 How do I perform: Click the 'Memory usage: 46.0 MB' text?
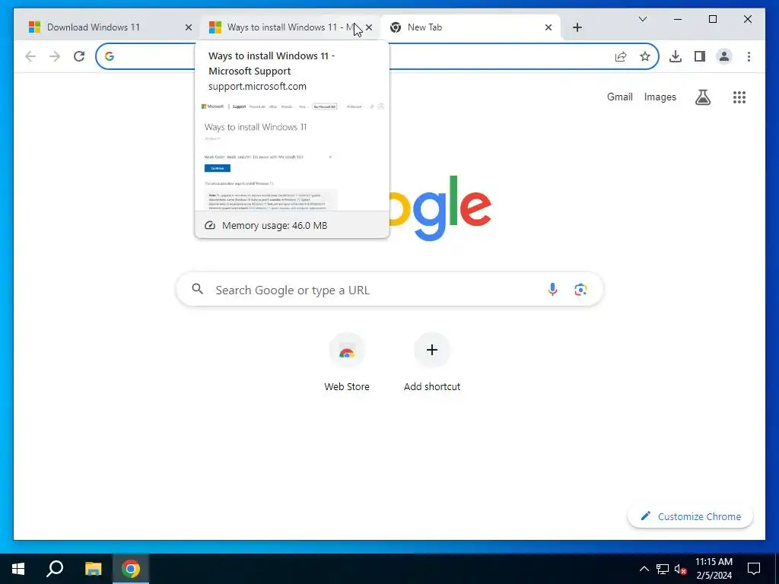tap(275, 225)
